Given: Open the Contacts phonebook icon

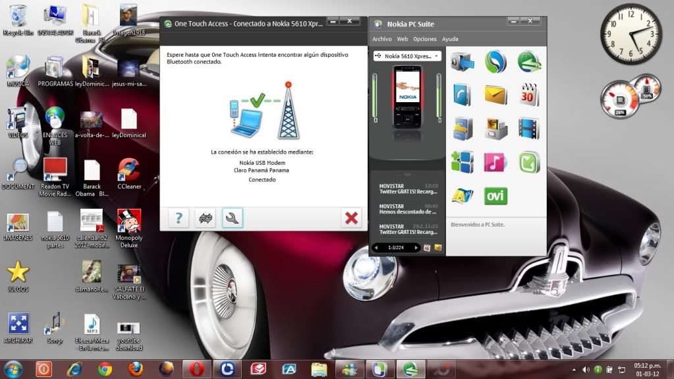Looking at the screenshot, I should pyautogui.click(x=462, y=95).
